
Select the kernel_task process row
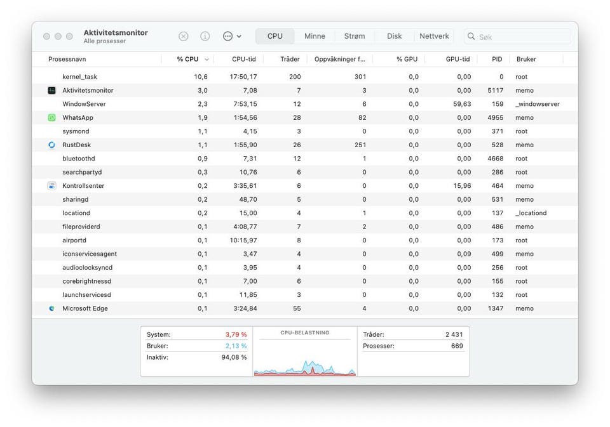pyautogui.click(x=305, y=77)
